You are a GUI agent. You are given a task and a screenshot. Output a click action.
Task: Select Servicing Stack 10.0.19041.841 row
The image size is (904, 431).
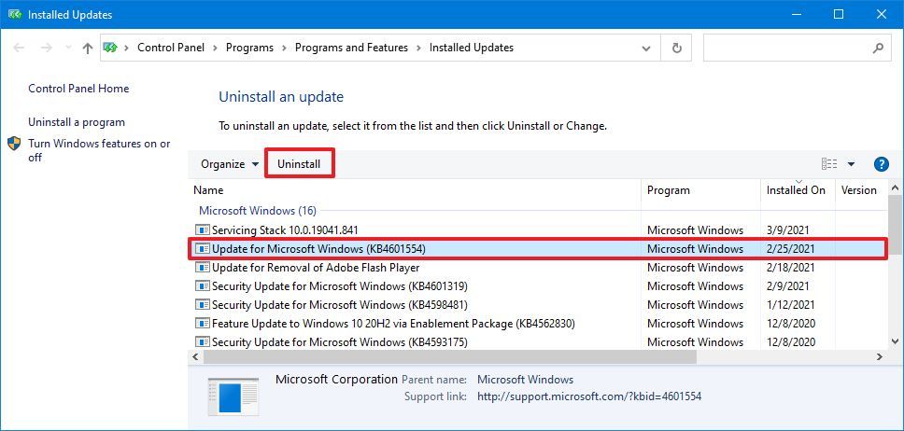tap(539, 229)
